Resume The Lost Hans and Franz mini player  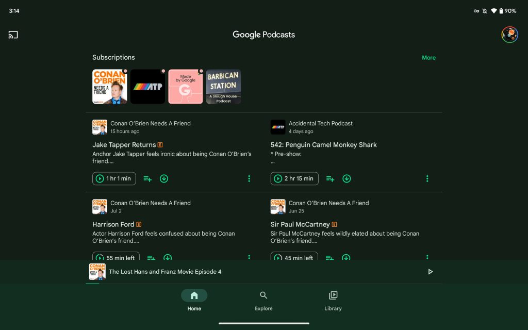431,272
